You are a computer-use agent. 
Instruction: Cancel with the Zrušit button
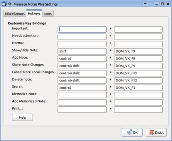coord(156,132)
